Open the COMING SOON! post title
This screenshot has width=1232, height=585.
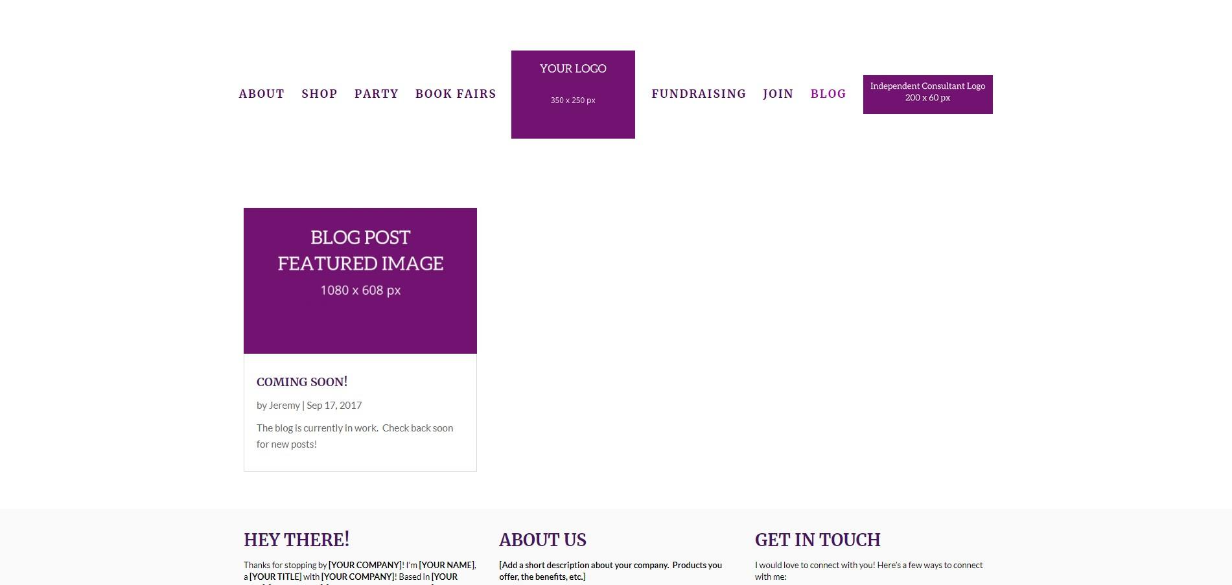click(x=302, y=382)
